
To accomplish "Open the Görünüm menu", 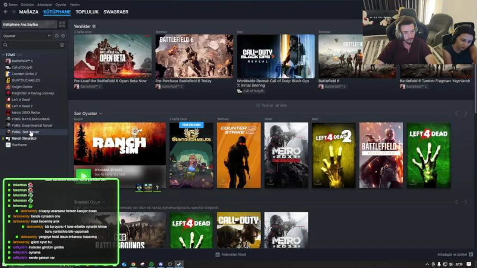I will click(x=27, y=4).
